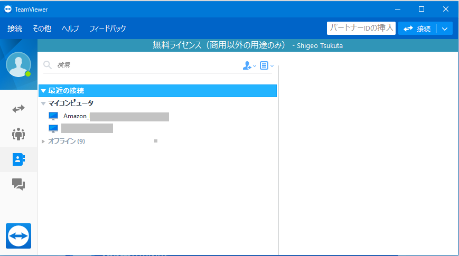Open the ヘルプ menu
The image size is (459, 256).
point(70,29)
